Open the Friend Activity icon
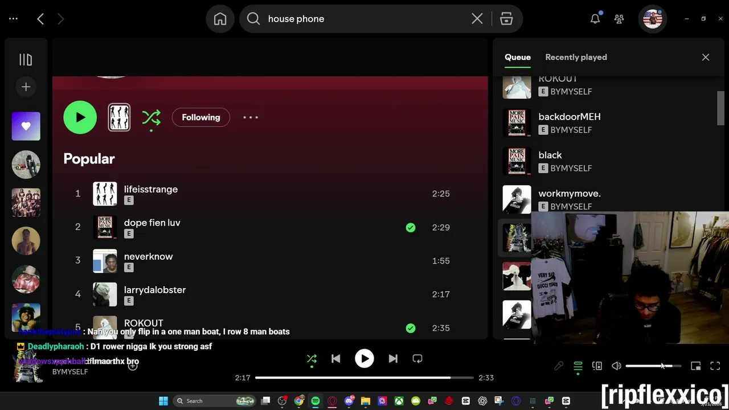The height and width of the screenshot is (410, 729). point(619,19)
